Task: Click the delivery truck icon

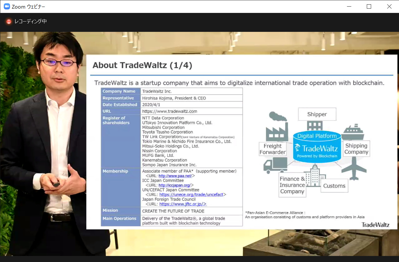Action: 275,166
